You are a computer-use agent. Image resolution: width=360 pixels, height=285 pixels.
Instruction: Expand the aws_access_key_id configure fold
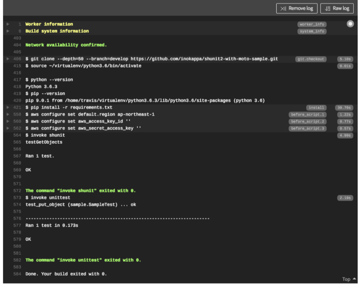coord(8,121)
